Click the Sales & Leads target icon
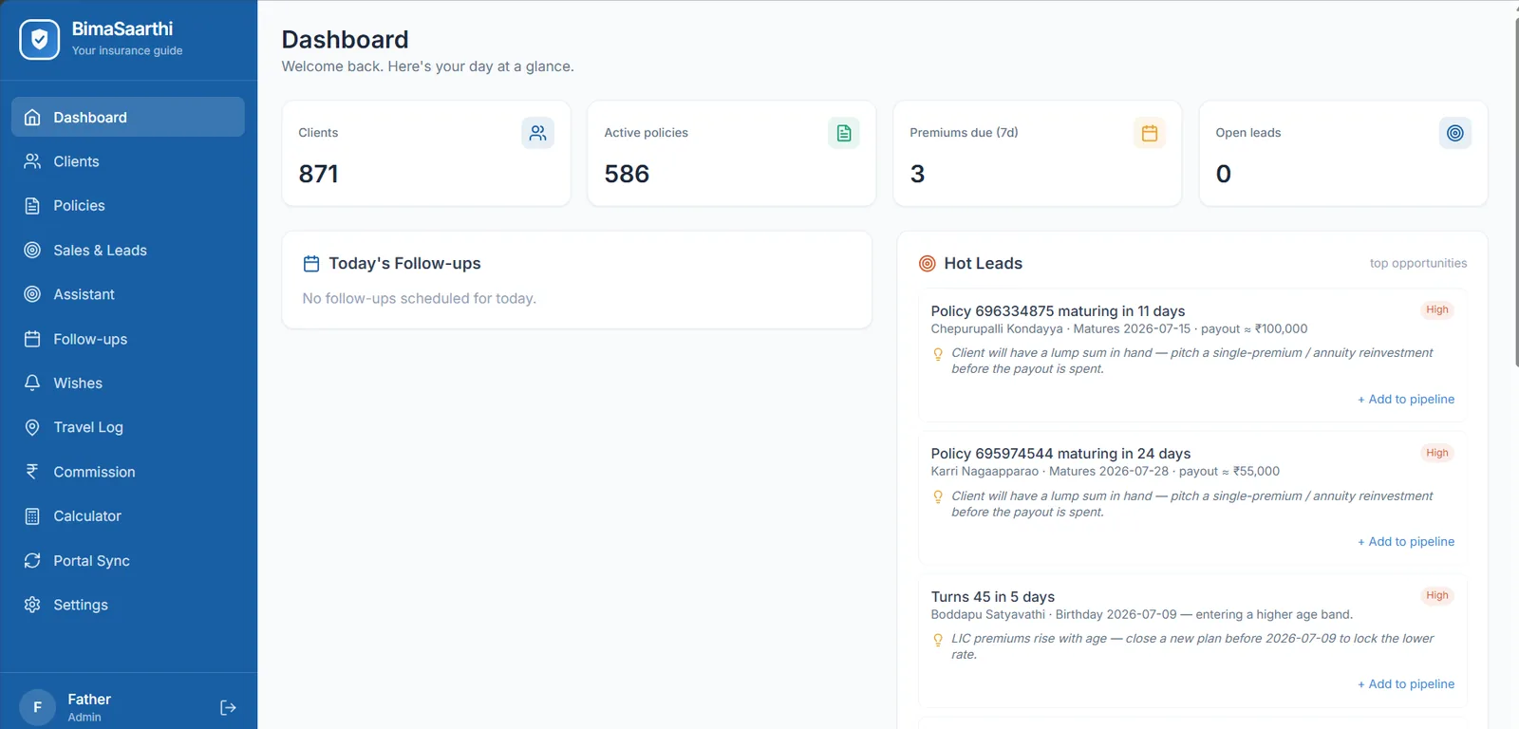Image resolution: width=1519 pixels, height=729 pixels. (x=32, y=250)
